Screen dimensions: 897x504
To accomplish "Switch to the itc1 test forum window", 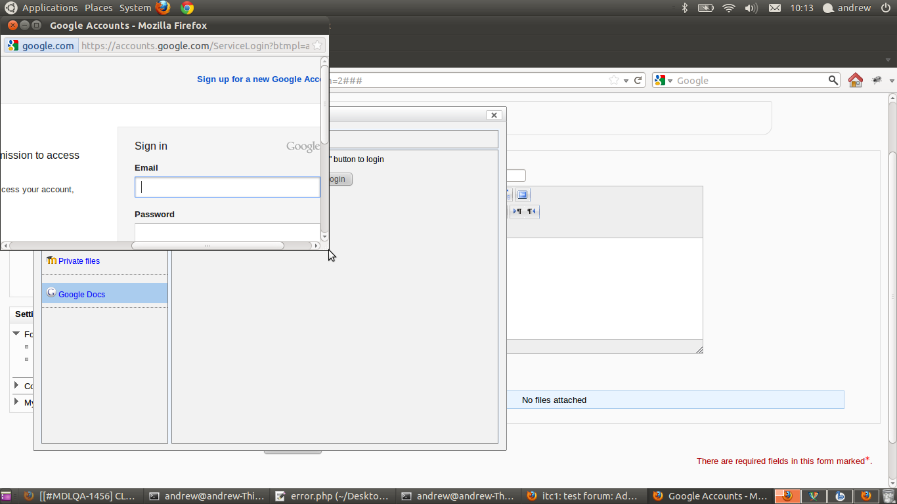I will click(584, 496).
